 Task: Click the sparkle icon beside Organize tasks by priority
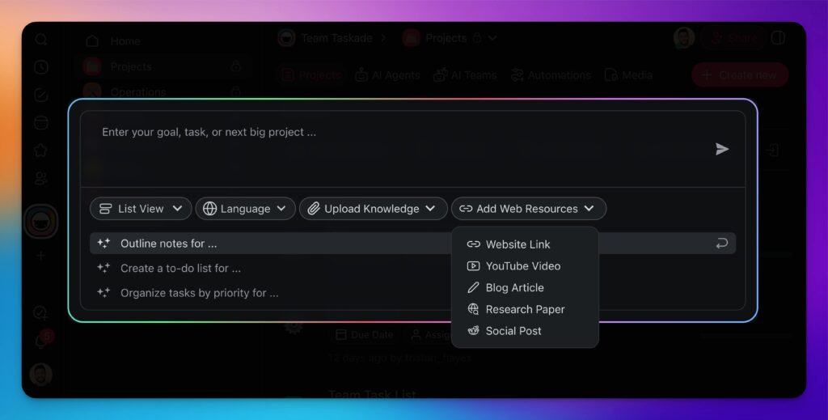coord(103,292)
